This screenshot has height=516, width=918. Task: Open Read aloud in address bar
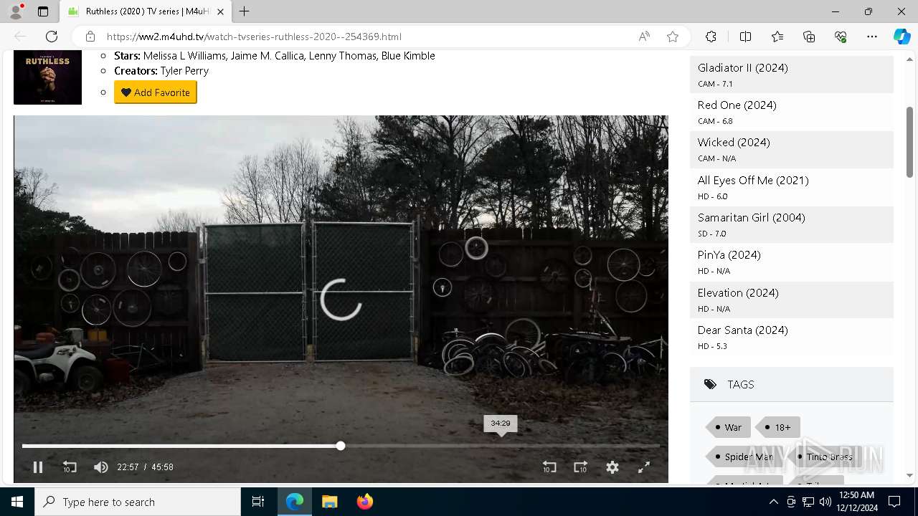click(x=644, y=37)
